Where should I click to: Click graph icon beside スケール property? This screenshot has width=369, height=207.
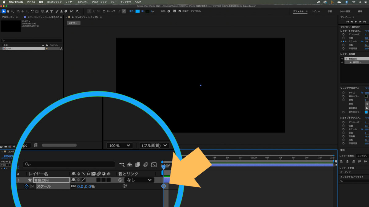[32, 186]
